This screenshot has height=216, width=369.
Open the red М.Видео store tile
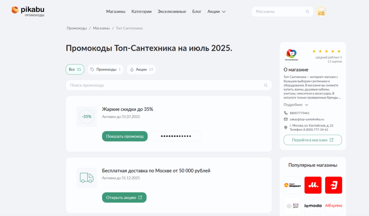[313, 185]
